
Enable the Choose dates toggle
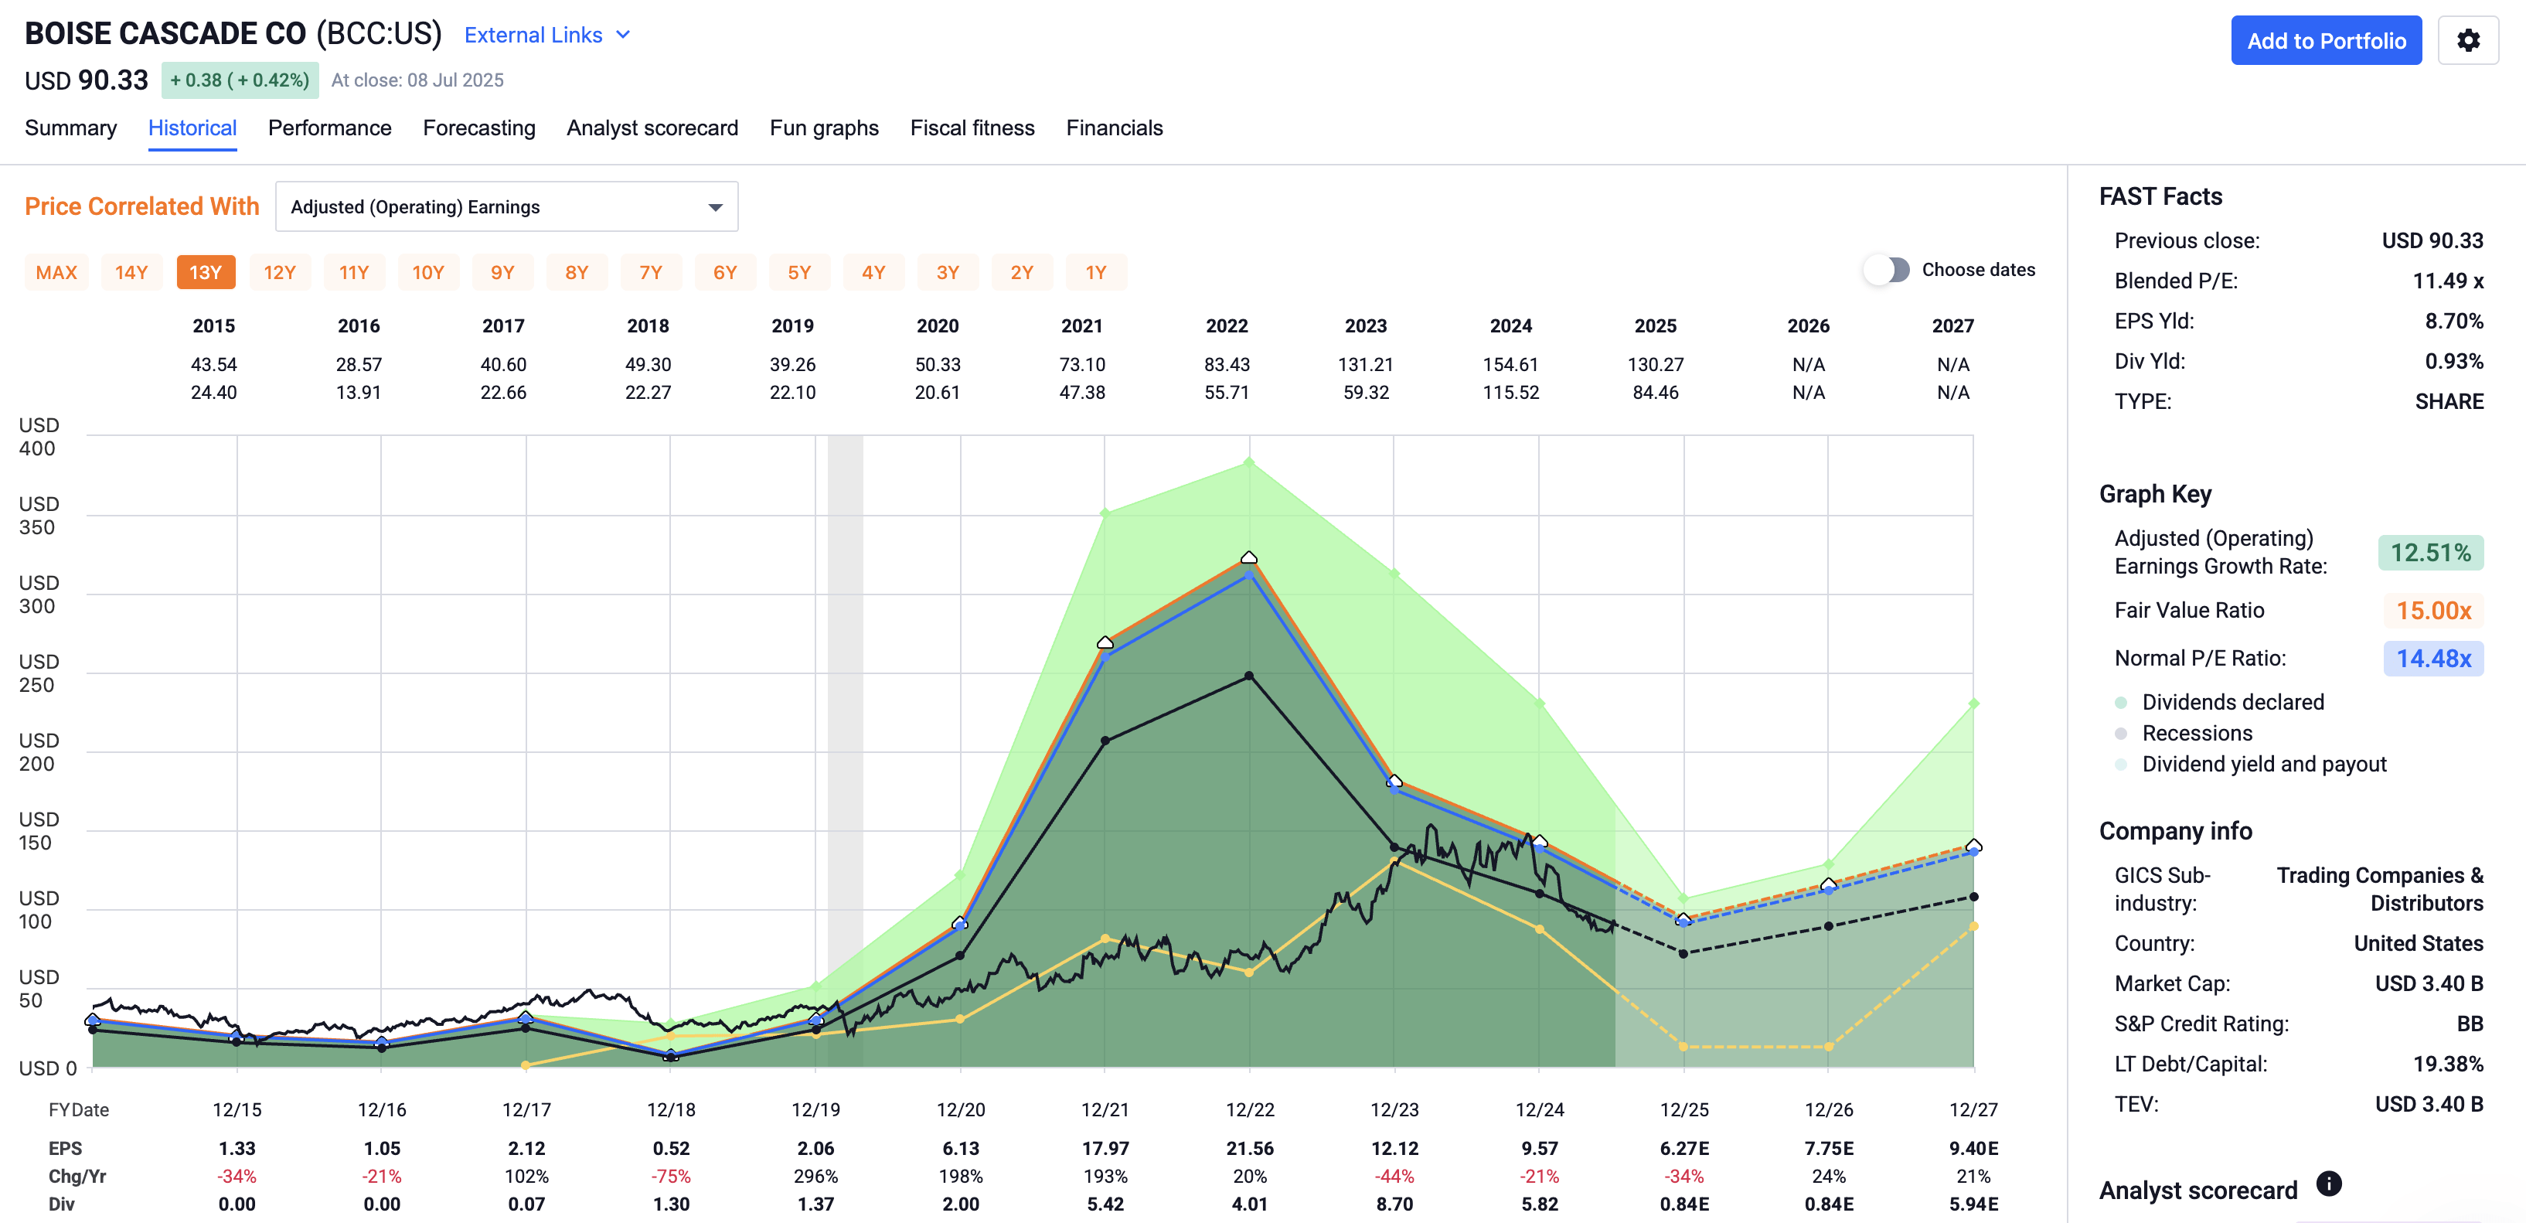(1887, 270)
